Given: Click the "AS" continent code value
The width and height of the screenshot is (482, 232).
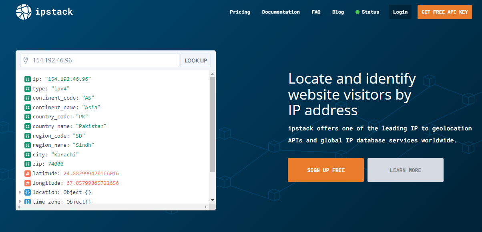Looking at the screenshot, I should tap(88, 98).
